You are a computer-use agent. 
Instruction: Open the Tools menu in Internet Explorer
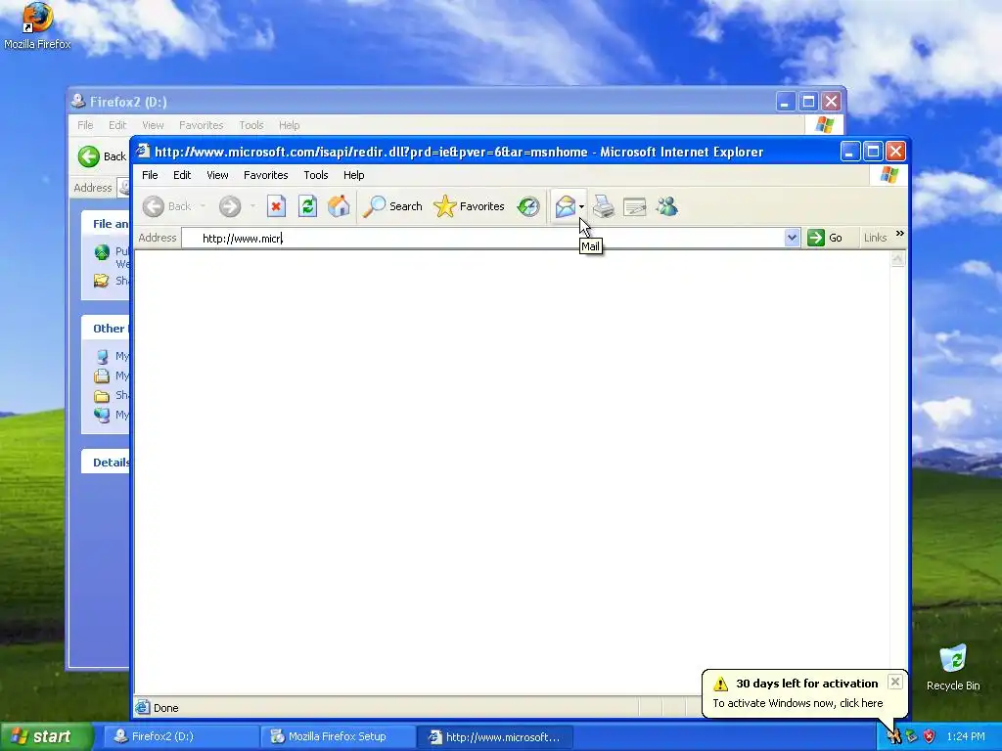pos(316,175)
